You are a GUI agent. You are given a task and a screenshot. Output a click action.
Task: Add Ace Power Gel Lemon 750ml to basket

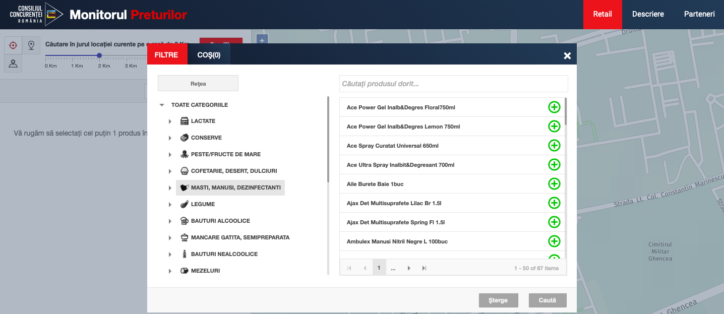point(554,127)
